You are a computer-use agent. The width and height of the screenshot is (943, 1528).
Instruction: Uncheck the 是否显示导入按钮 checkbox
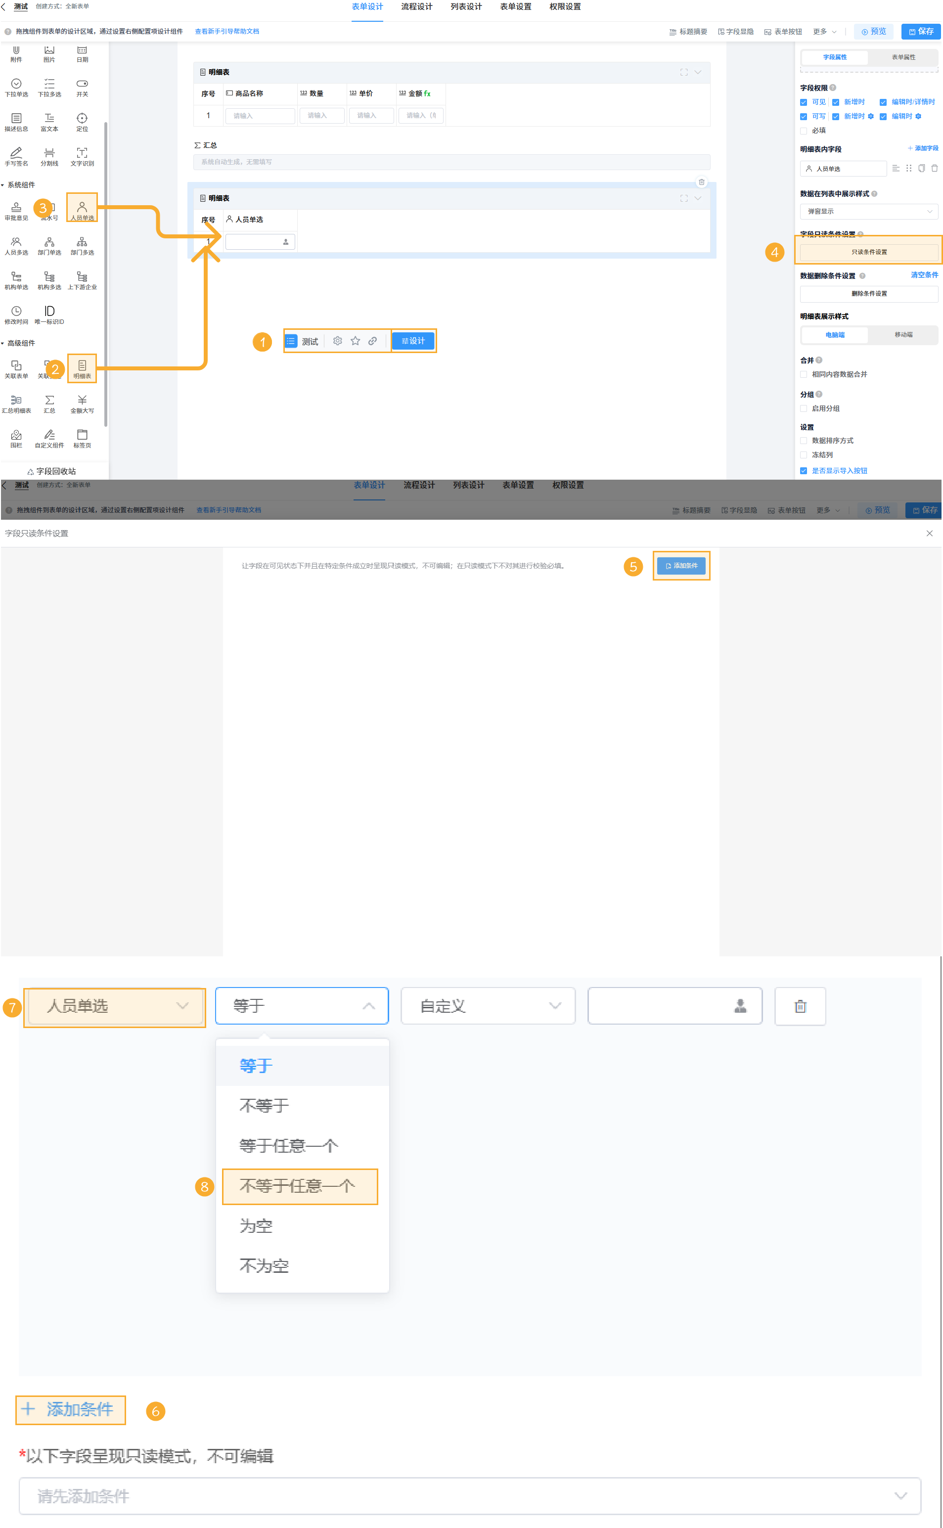pos(804,471)
